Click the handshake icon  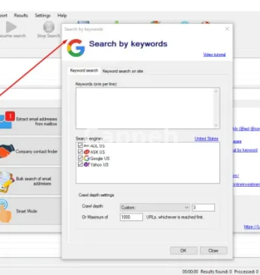(x=6, y=150)
